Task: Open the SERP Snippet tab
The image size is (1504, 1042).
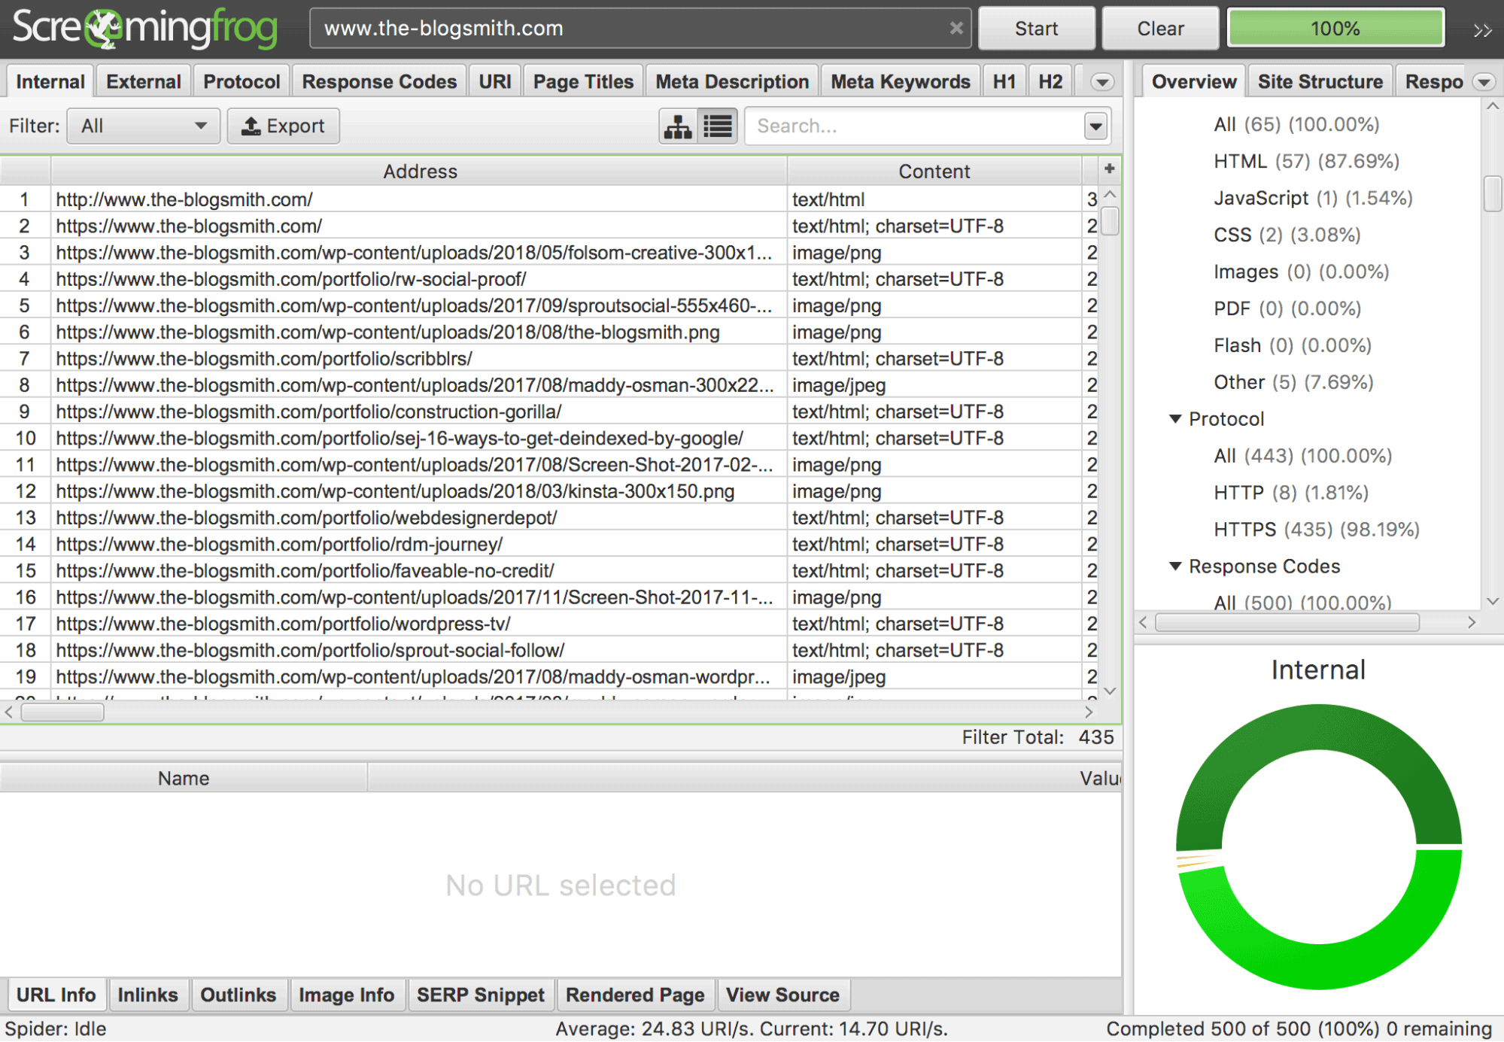Action: 481,995
